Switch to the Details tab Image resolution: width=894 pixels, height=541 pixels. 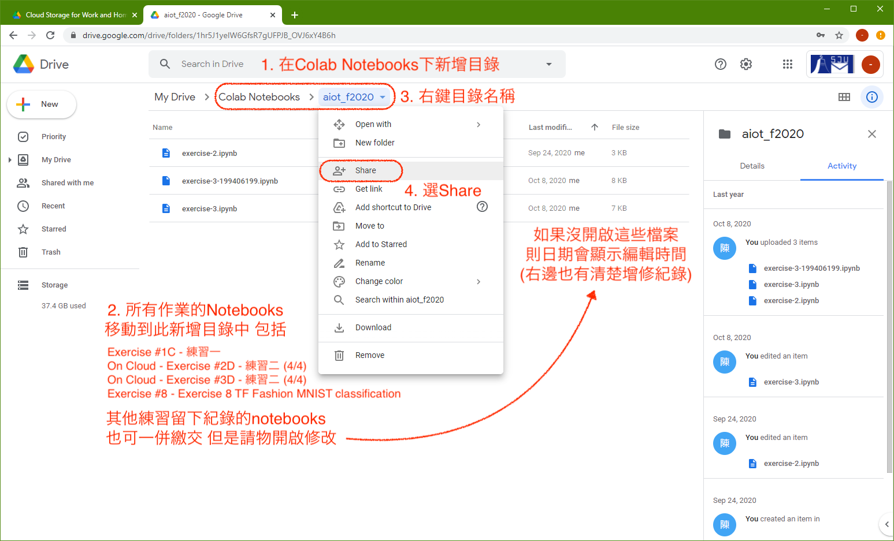[x=752, y=166]
